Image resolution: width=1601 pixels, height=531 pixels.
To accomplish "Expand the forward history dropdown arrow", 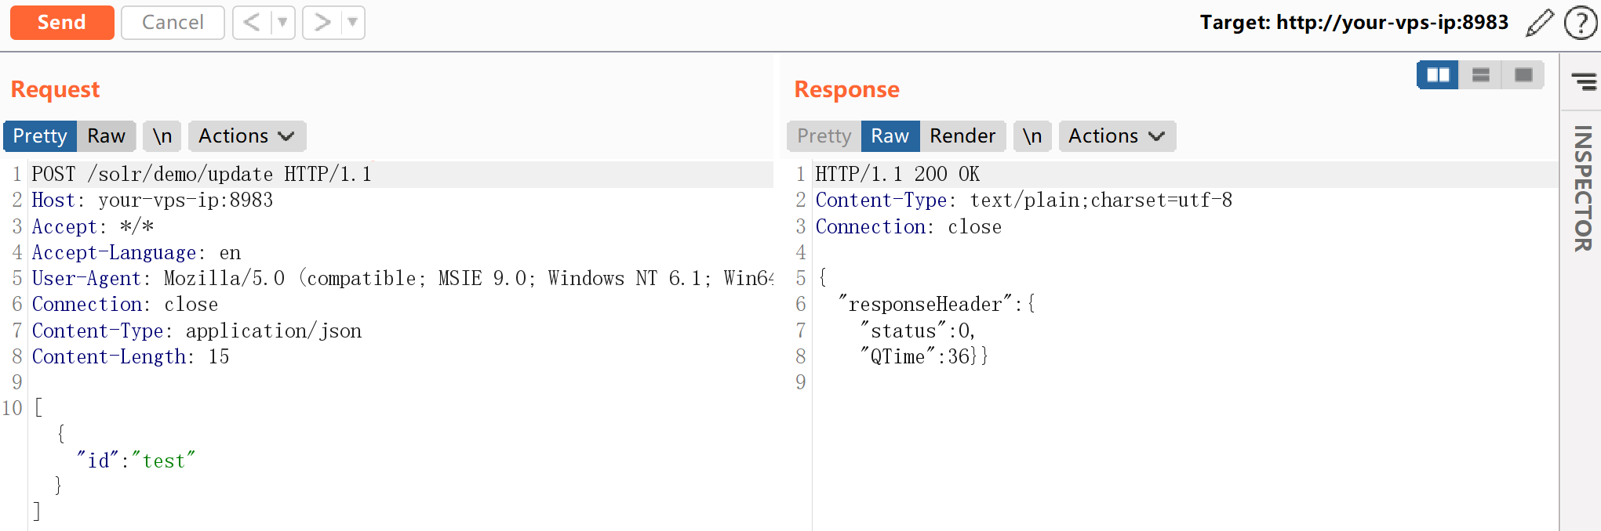I will point(353,23).
